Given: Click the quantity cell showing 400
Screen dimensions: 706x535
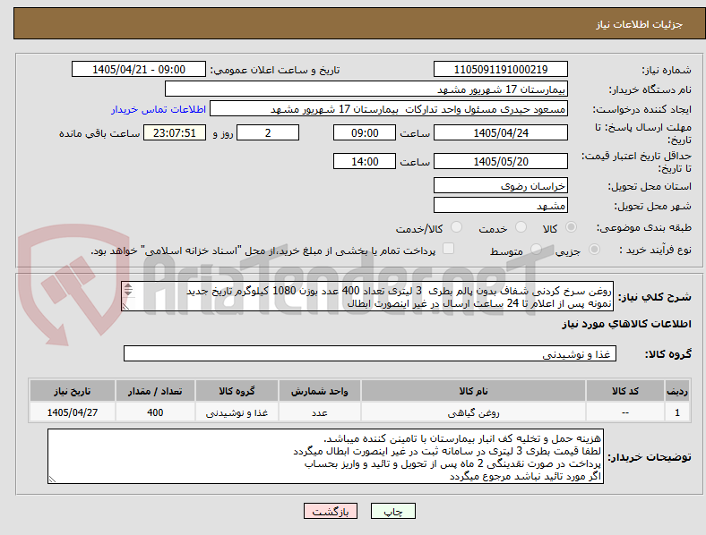Looking at the screenshot, I should click(155, 412).
